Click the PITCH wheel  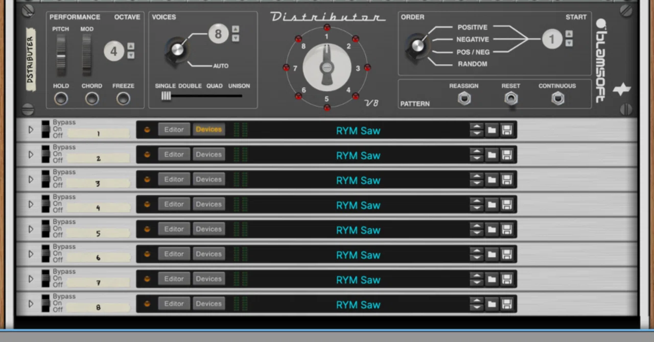click(x=61, y=55)
